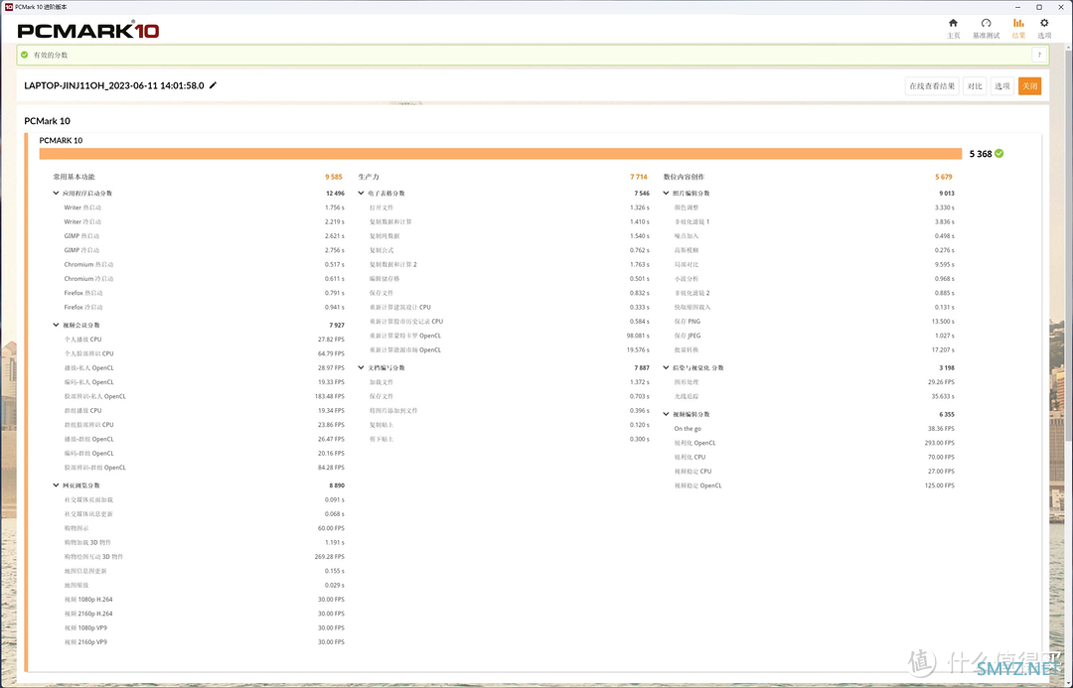Click the 社交媒体页面加载 row
1073x688 pixels.
click(204, 500)
